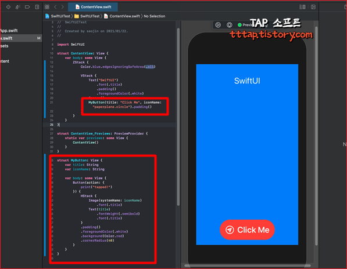Click the 'Button(action: {' line

(88, 183)
